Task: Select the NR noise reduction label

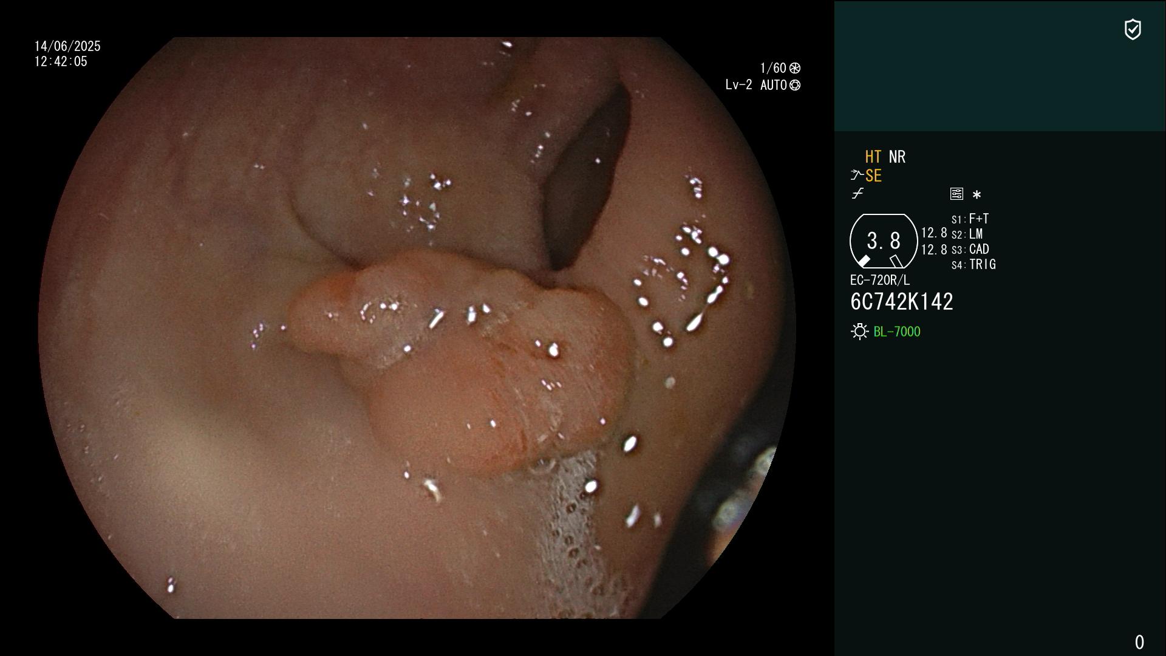Action: 897,157
